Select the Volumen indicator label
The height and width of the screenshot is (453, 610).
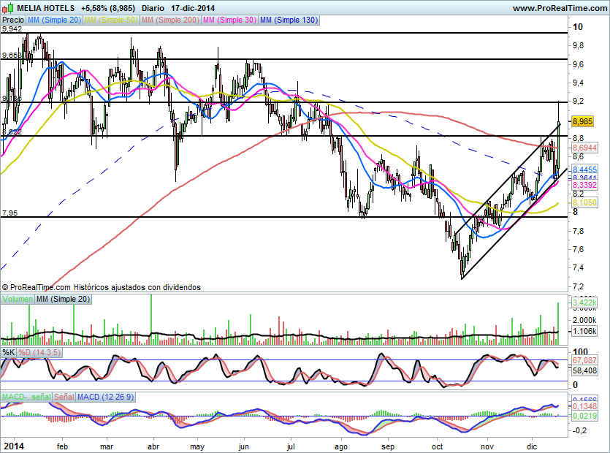point(18,300)
